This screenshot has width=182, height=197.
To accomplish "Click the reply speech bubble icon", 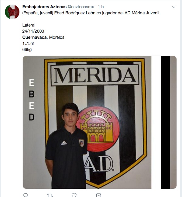I will point(26,195).
